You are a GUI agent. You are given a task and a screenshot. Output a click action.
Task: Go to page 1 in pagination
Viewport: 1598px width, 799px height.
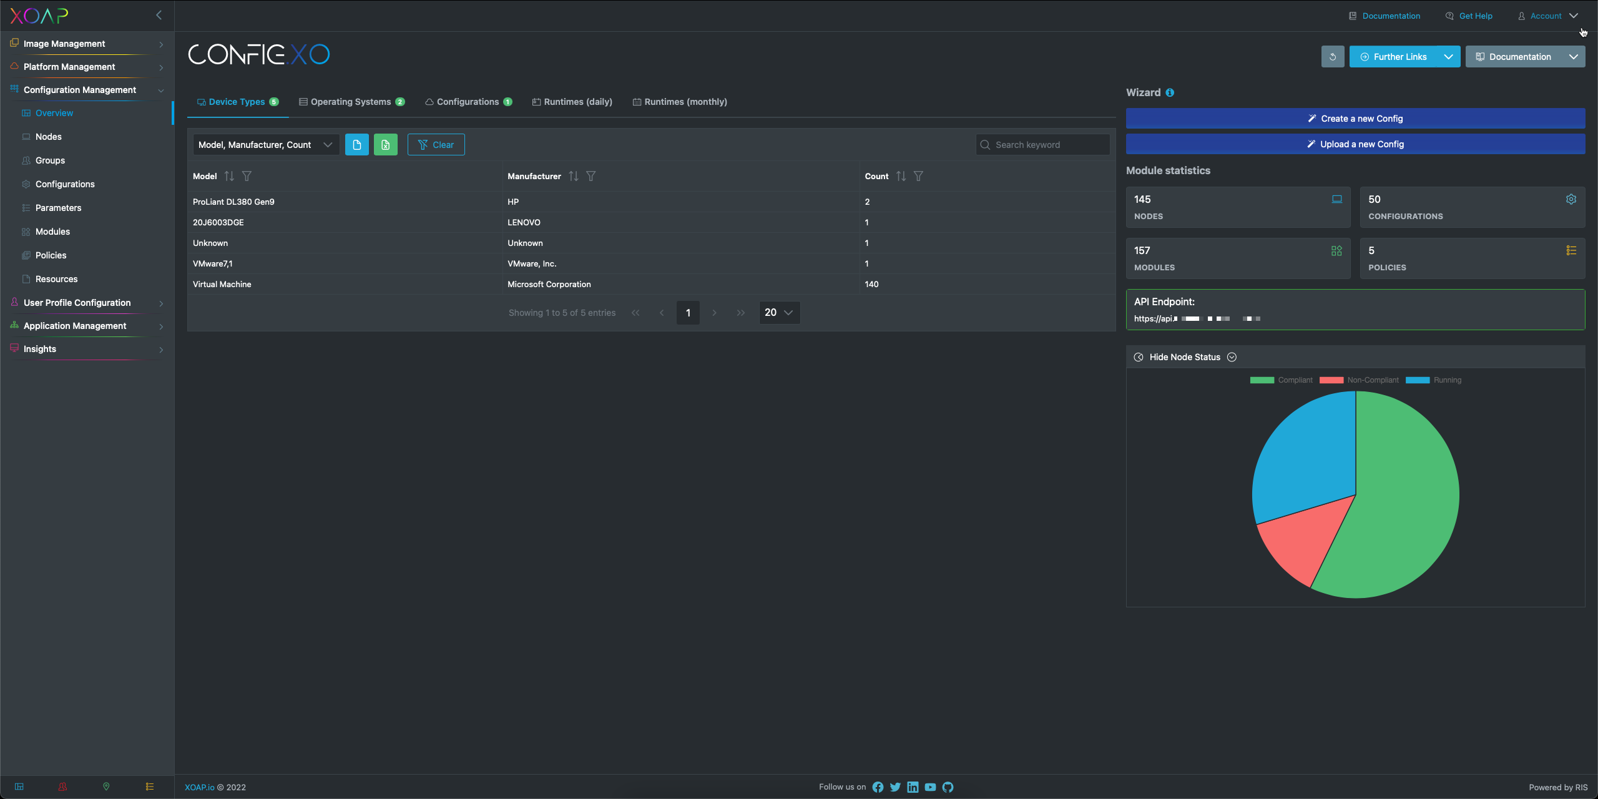[688, 313]
